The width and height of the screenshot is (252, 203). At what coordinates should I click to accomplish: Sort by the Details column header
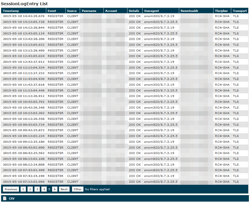pyautogui.click(x=134, y=11)
